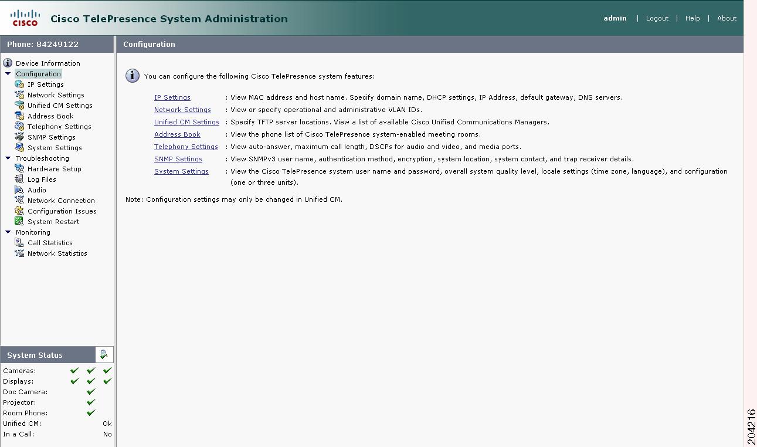Open Unified CM Settings in sidebar tree
Image resolution: width=757 pixels, height=447 pixels.
tap(60, 106)
